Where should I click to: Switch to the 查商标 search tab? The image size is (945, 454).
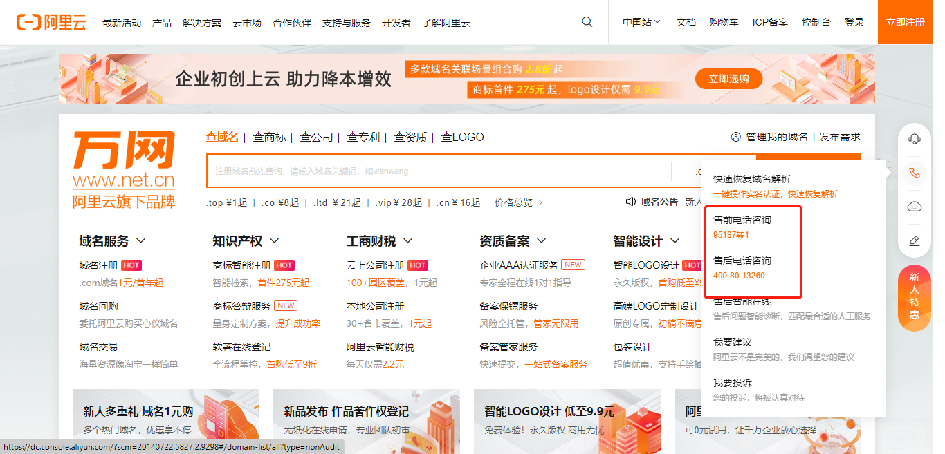point(269,137)
